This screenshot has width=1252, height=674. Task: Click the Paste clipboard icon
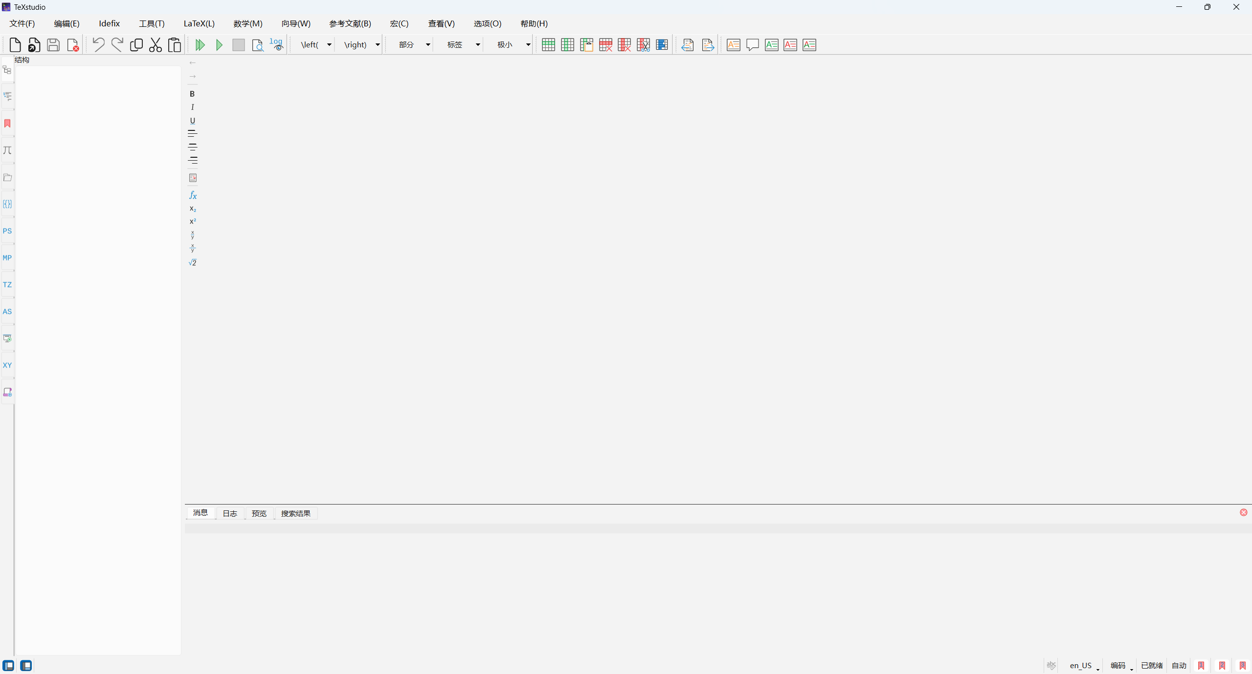[175, 45]
